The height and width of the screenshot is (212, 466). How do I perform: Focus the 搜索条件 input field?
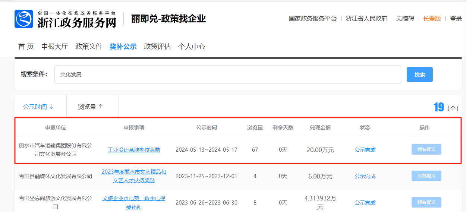click(x=227, y=75)
